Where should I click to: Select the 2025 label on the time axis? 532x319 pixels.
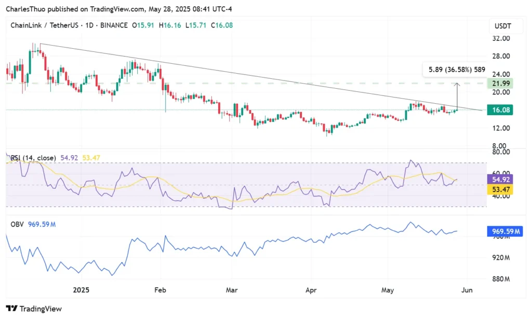coord(81,290)
